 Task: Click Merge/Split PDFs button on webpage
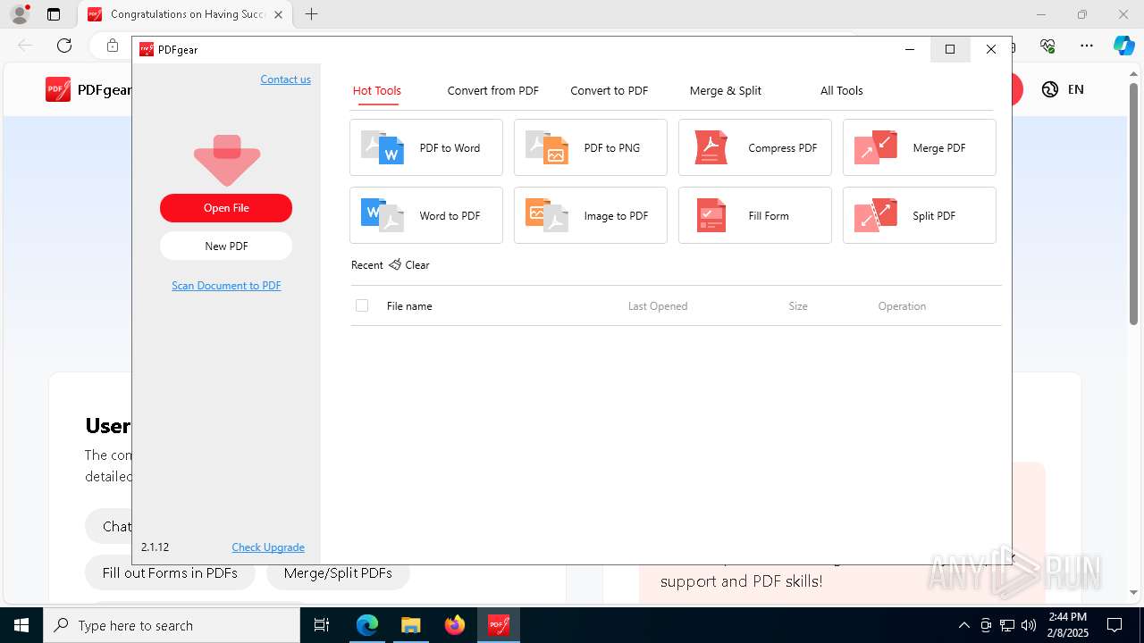338,573
